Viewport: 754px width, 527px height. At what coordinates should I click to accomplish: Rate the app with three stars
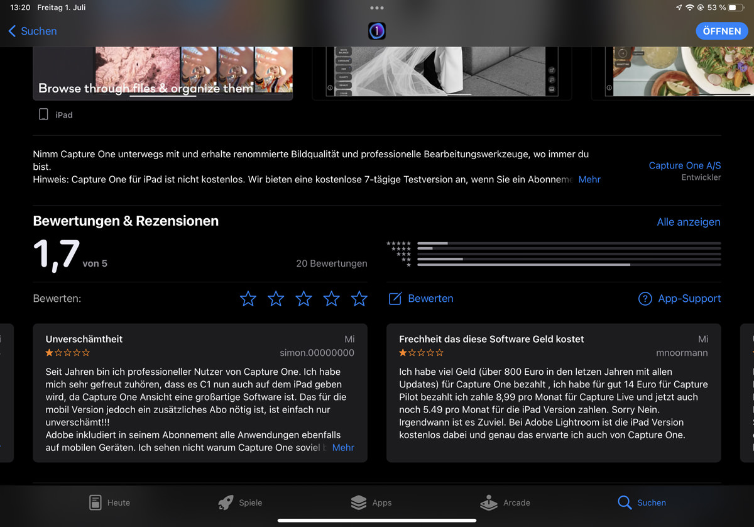(303, 299)
